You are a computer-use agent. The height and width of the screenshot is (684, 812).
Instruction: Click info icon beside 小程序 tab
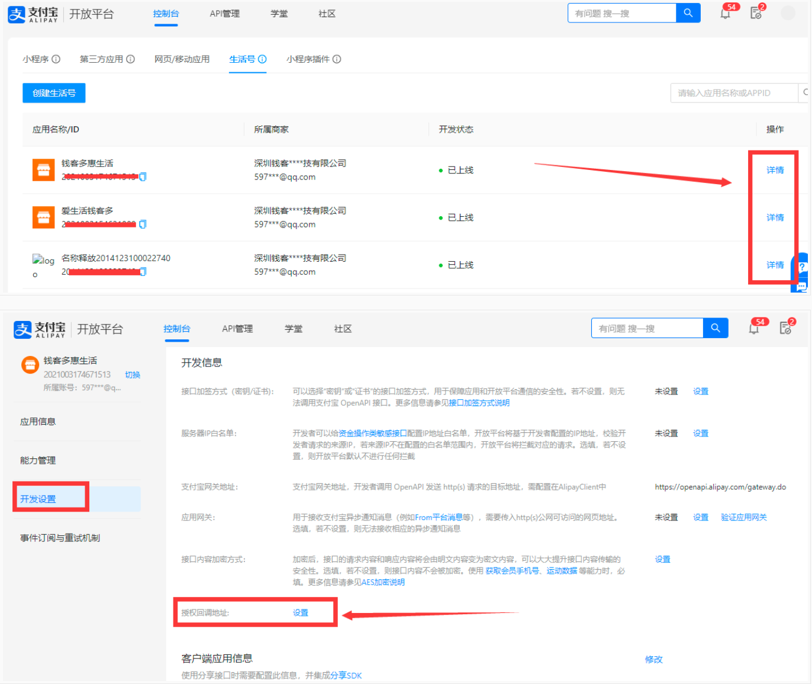point(56,59)
